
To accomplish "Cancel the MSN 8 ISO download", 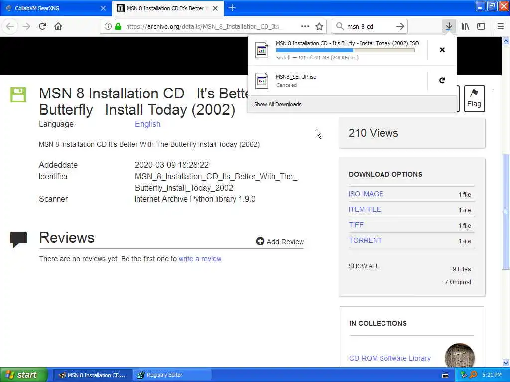I will pyautogui.click(x=442, y=50).
